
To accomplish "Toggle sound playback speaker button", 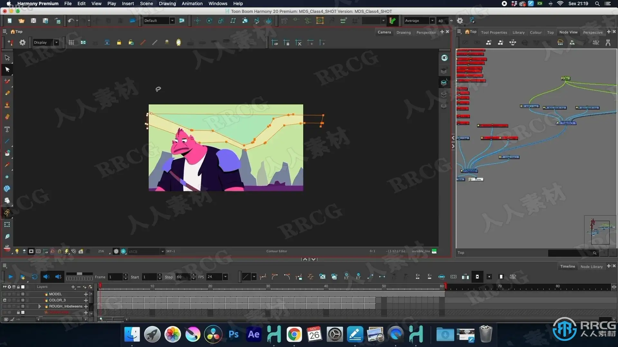I will pyautogui.click(x=46, y=277).
